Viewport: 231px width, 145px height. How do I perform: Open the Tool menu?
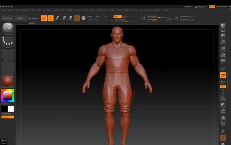coord(141,10)
